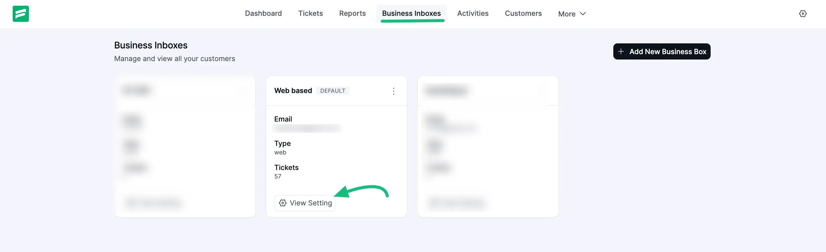Click the Add New Business Box button
The width and height of the screenshot is (826, 252).
coord(661,51)
